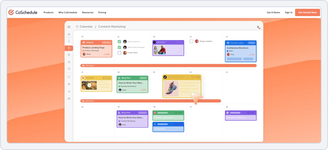This screenshot has height=150, width=328.
Task: Click Alexis avatar on Website card
Action: pyautogui.click(x=84, y=54)
